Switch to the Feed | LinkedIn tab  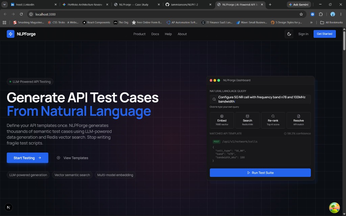tap(34, 5)
